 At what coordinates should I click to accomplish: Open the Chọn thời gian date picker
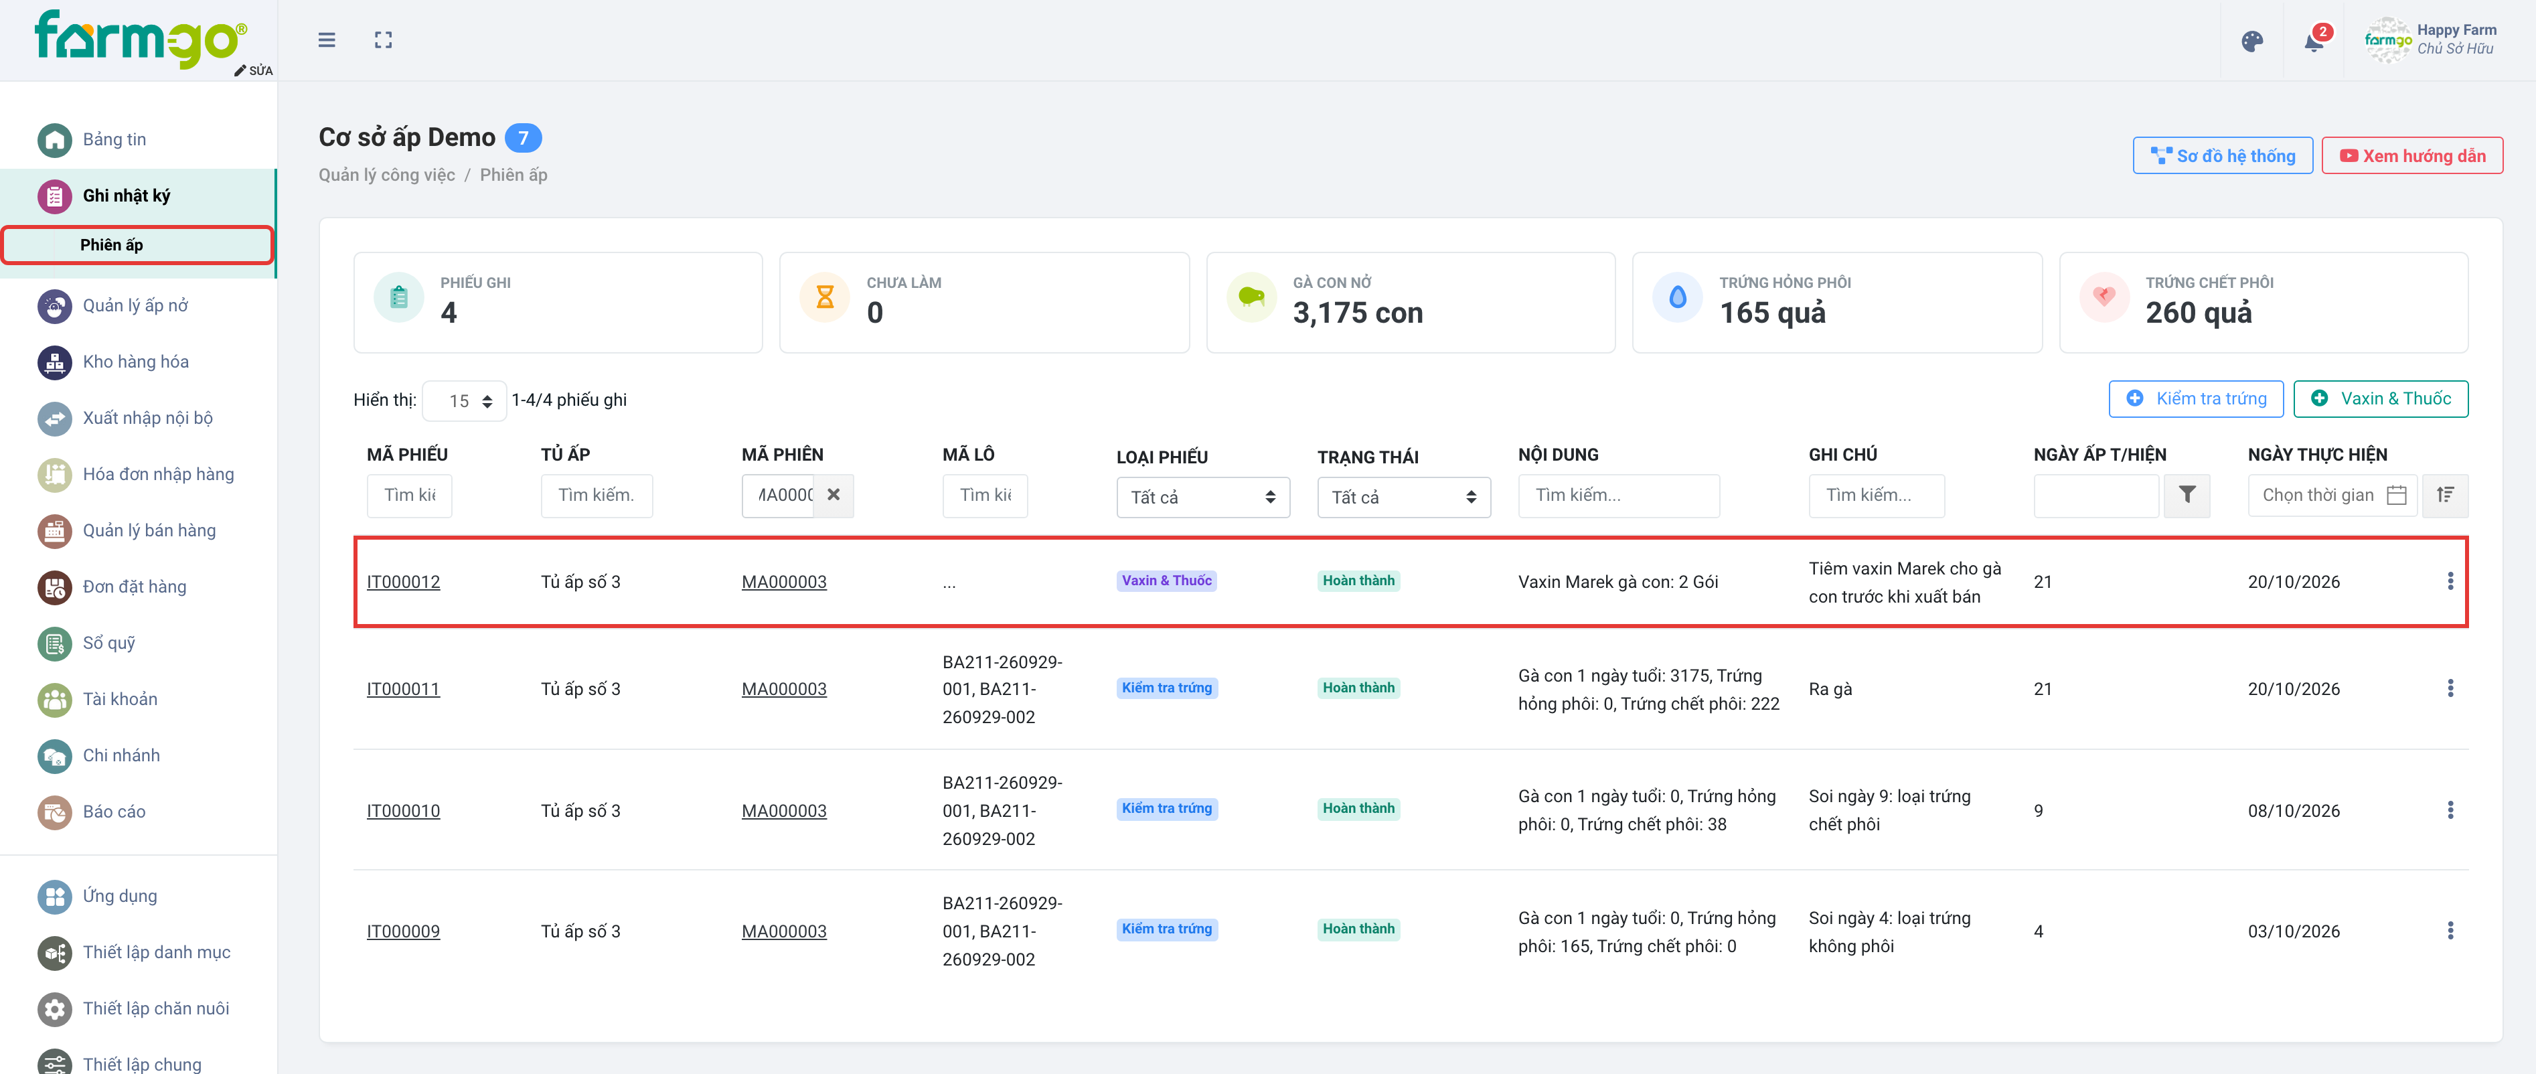click(2331, 495)
